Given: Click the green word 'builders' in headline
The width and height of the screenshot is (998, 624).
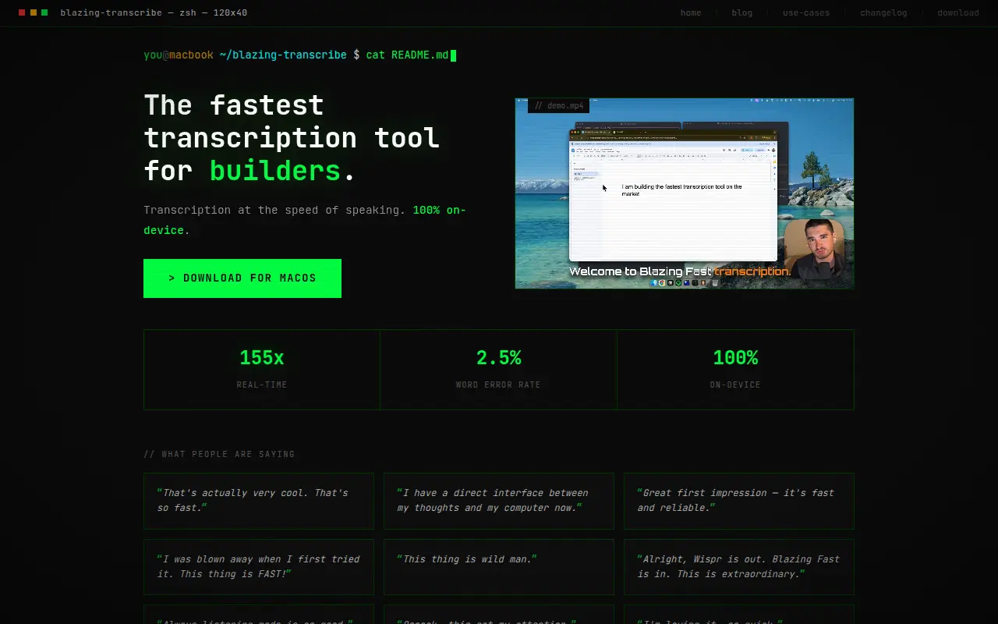Looking at the screenshot, I should (x=275, y=170).
